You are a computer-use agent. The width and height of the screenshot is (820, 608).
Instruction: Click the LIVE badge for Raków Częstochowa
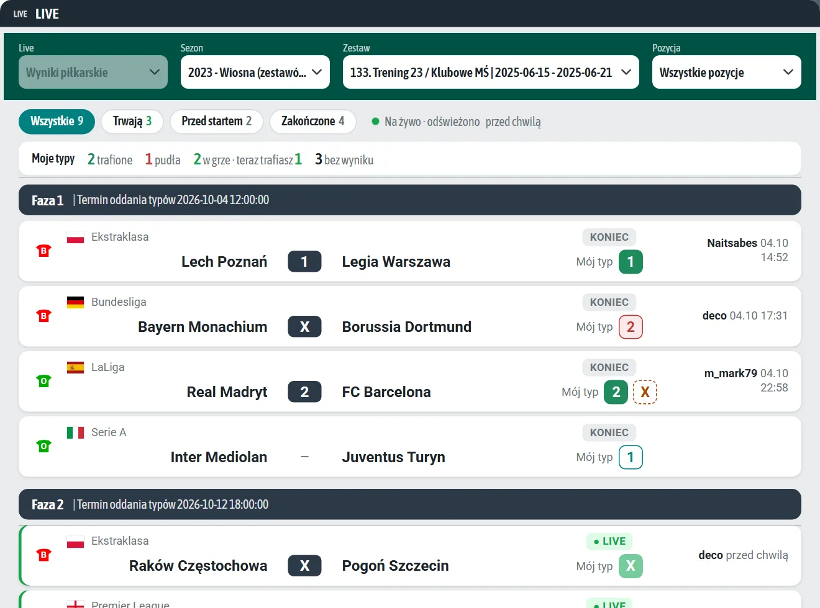coord(609,542)
